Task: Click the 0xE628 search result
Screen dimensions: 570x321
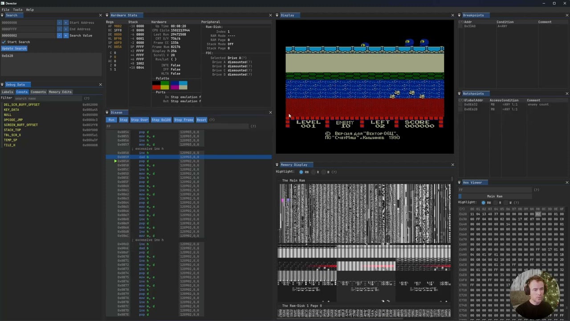Action: tap(8, 56)
